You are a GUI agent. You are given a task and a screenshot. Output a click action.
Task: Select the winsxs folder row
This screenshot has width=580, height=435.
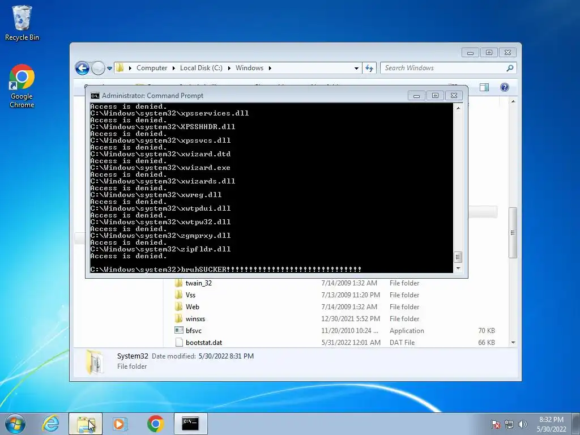point(335,318)
